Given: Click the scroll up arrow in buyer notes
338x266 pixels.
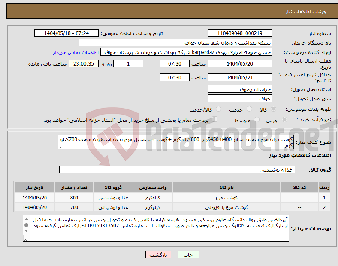Looking at the screenshot, I should [26, 219].
